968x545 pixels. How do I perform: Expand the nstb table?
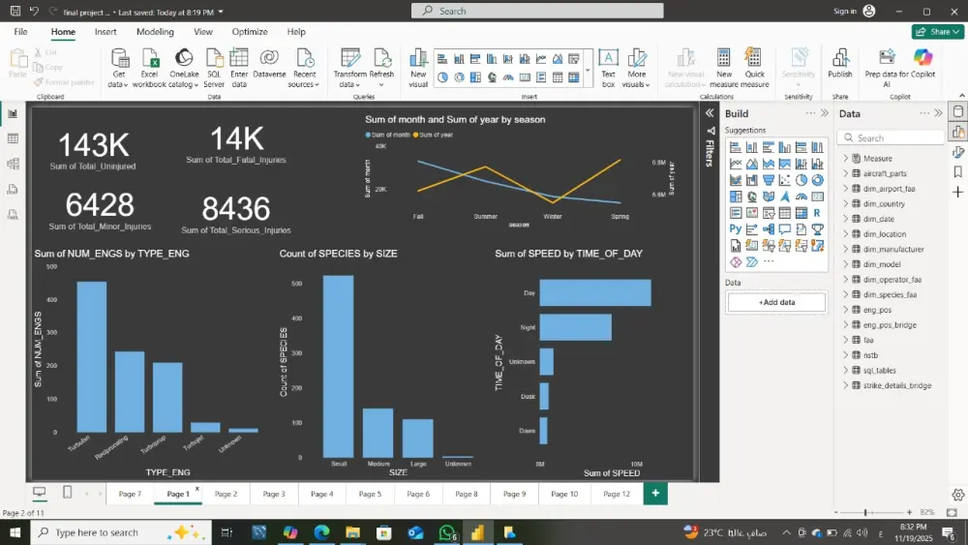click(x=846, y=355)
